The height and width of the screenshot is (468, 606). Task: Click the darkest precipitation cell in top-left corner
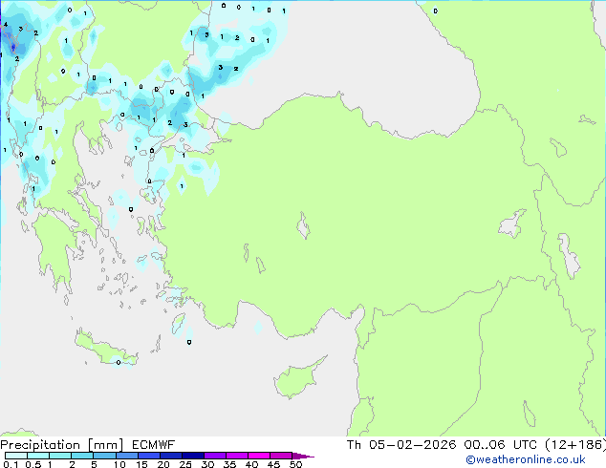click(12, 41)
